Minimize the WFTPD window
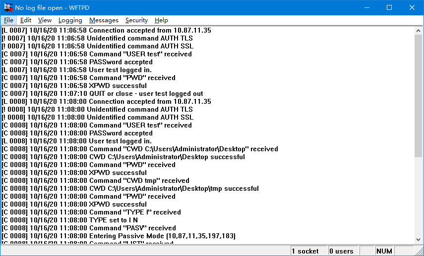This screenshot has height=256, width=424. [x=366, y=7]
